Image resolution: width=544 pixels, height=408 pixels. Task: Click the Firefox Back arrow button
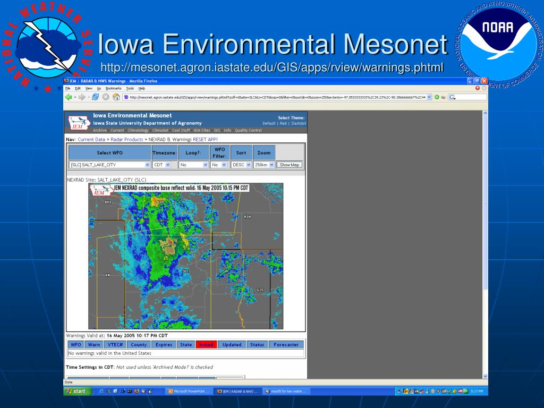click(x=69, y=98)
